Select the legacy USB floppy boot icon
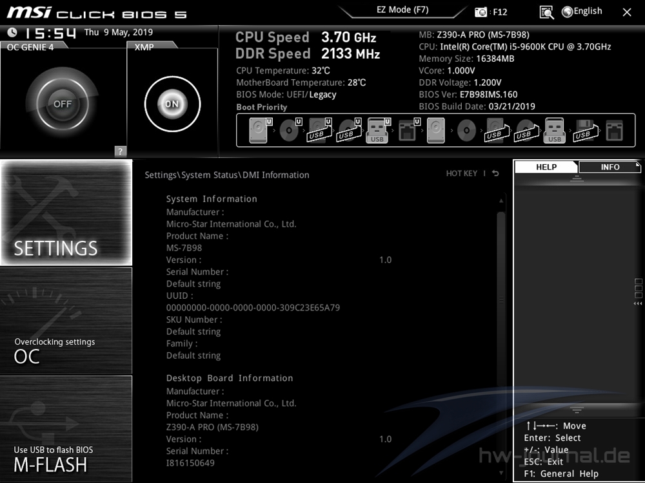645x483 pixels. click(x=585, y=130)
